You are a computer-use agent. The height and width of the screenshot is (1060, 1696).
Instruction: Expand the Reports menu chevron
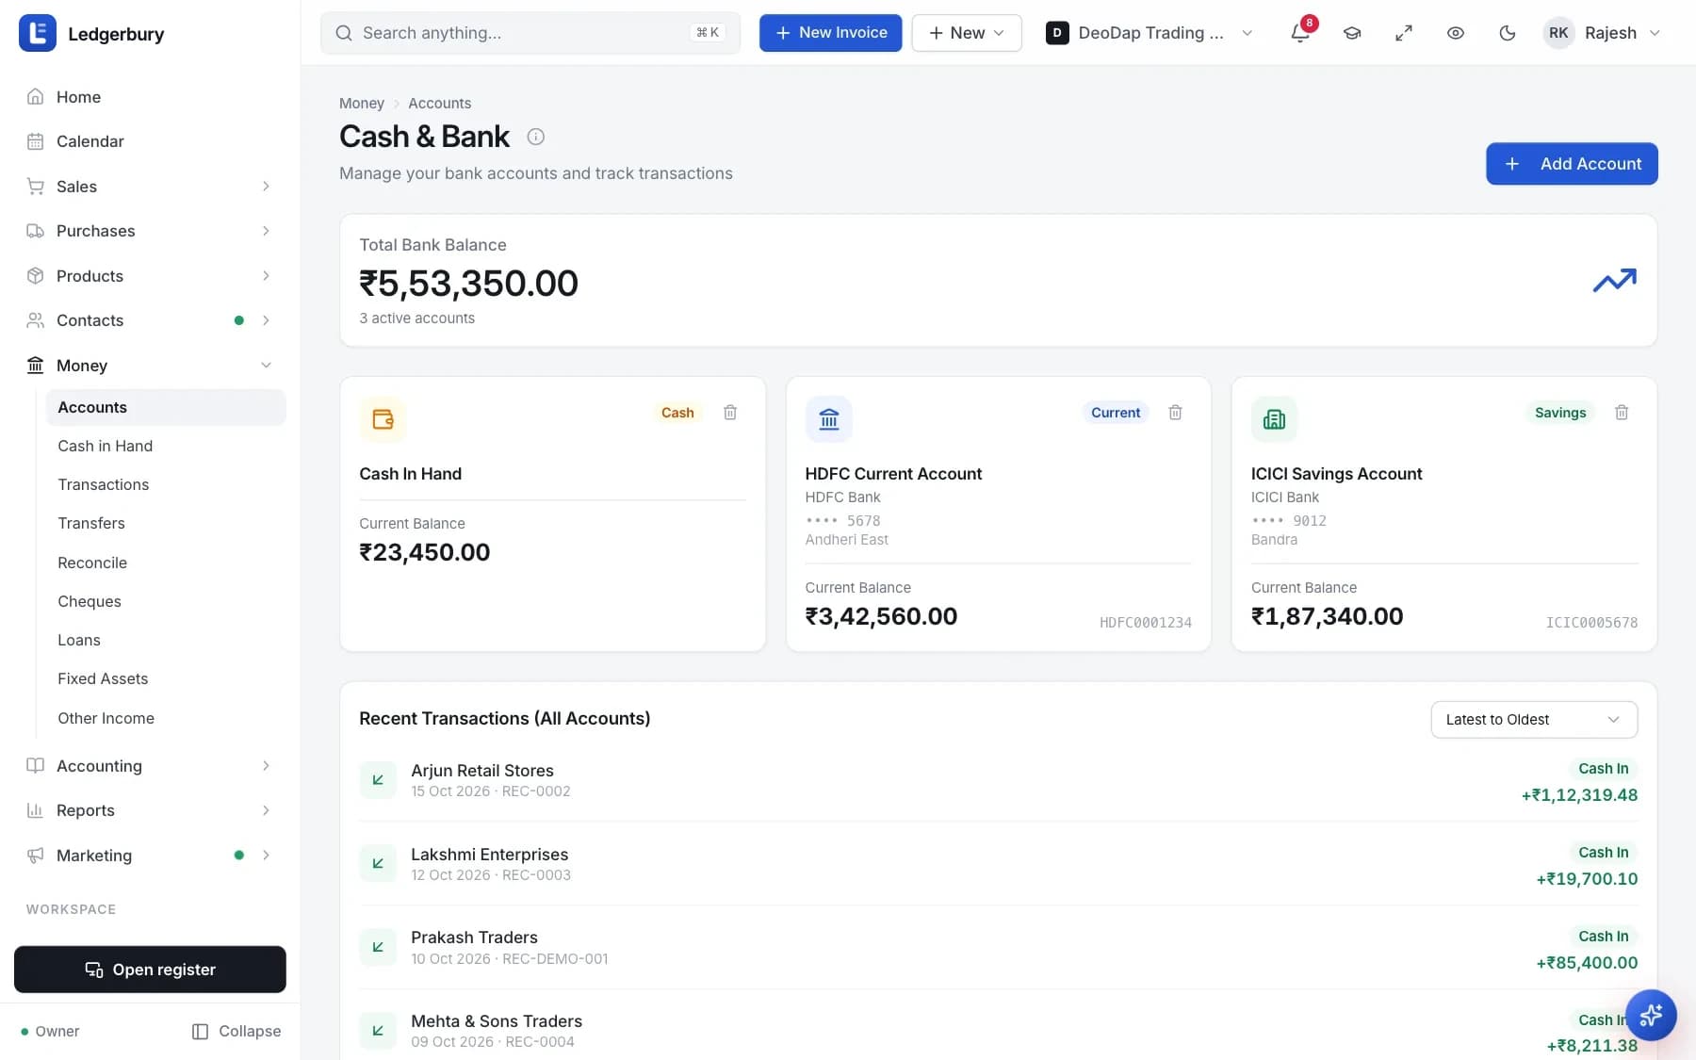pos(266,810)
